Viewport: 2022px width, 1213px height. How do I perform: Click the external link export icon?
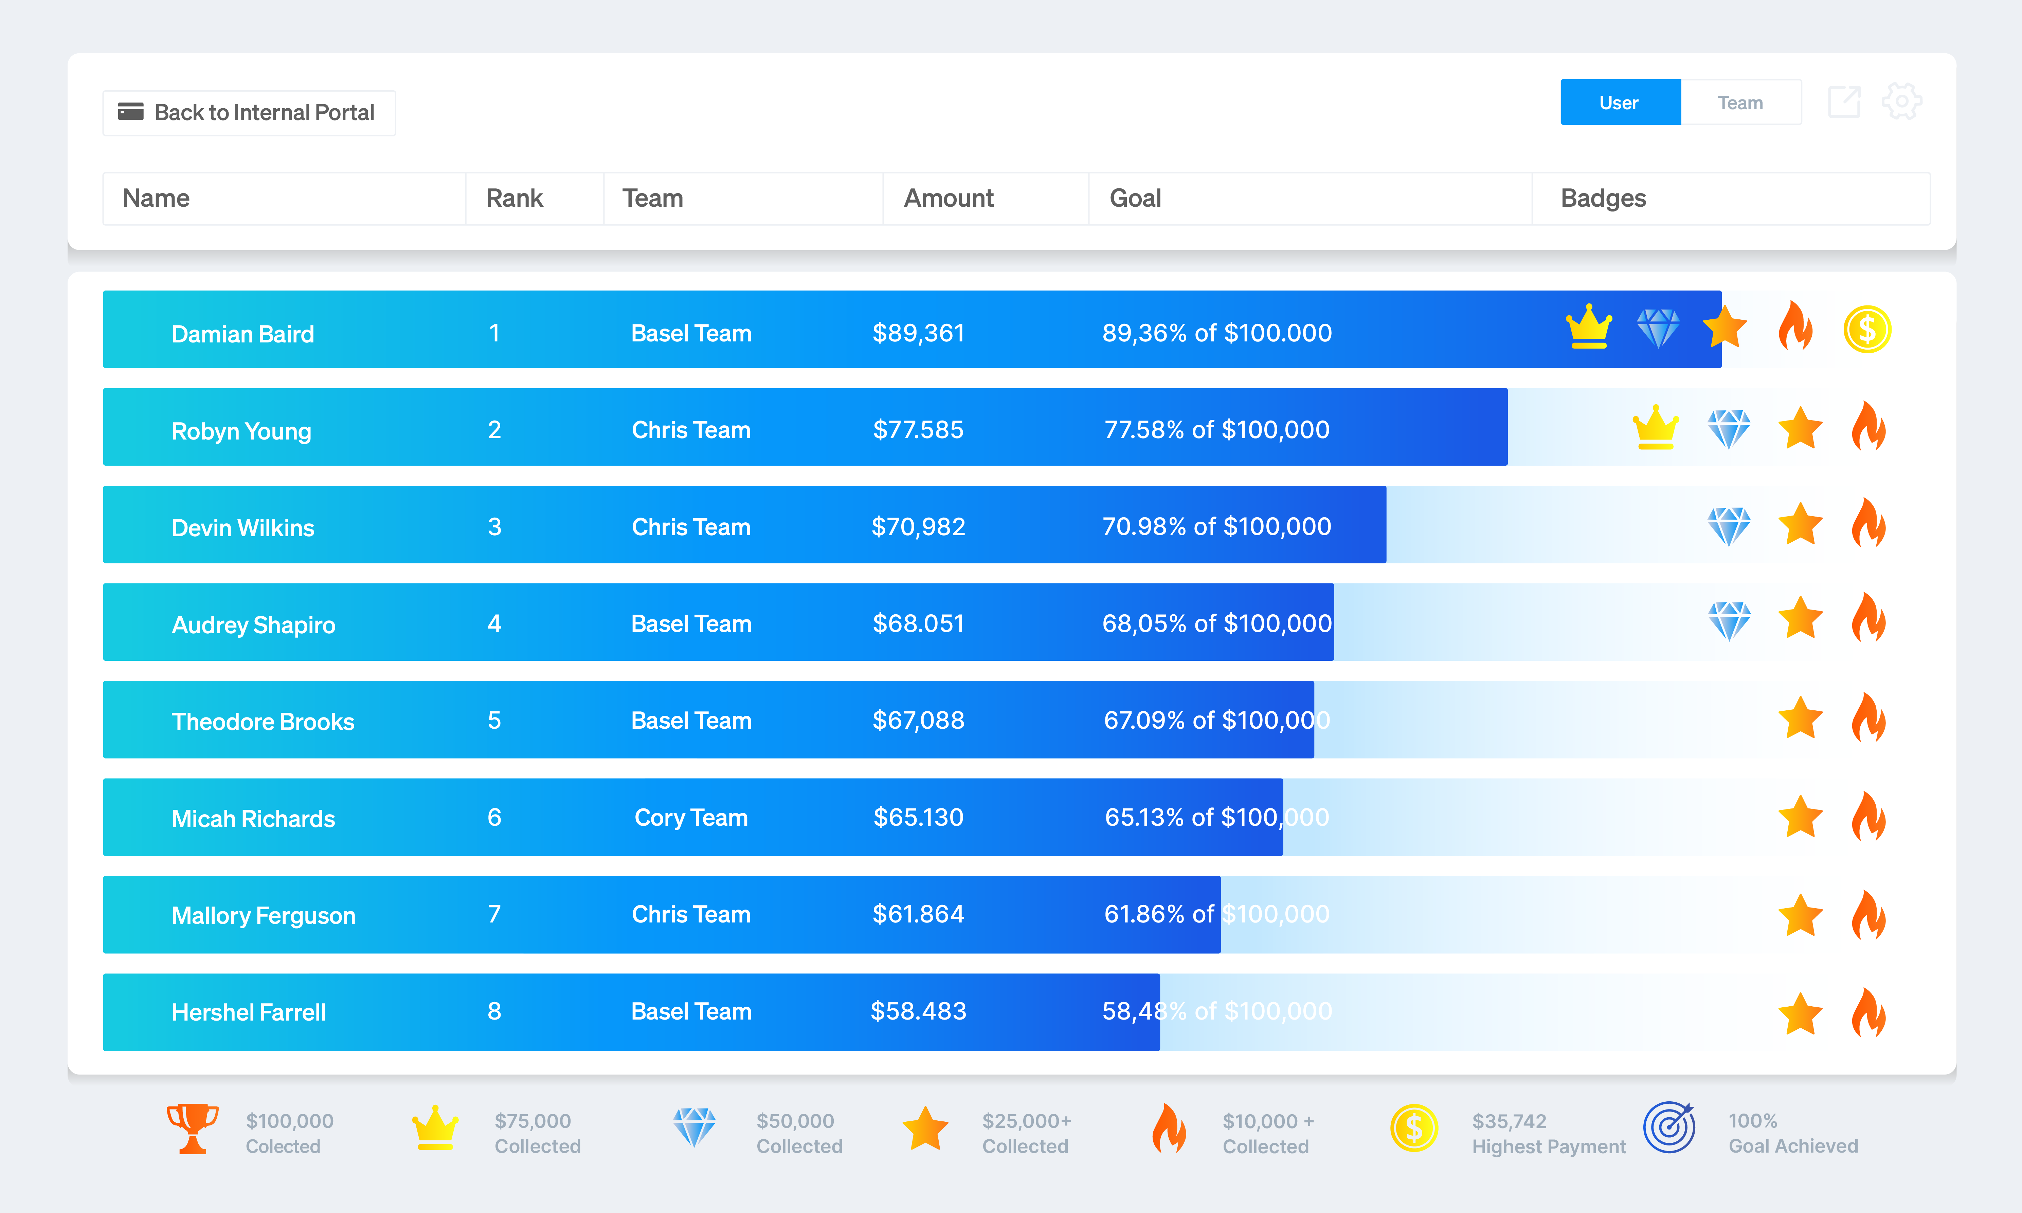(x=1844, y=102)
